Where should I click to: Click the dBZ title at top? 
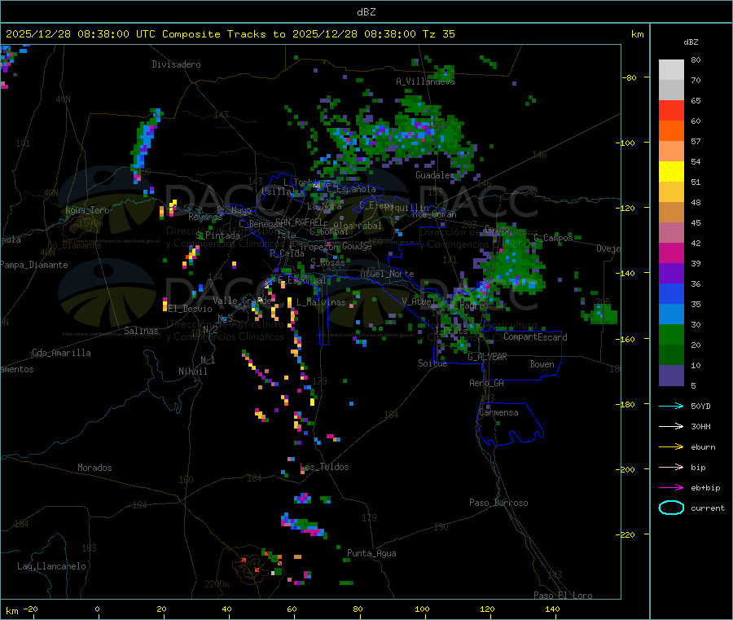click(366, 11)
